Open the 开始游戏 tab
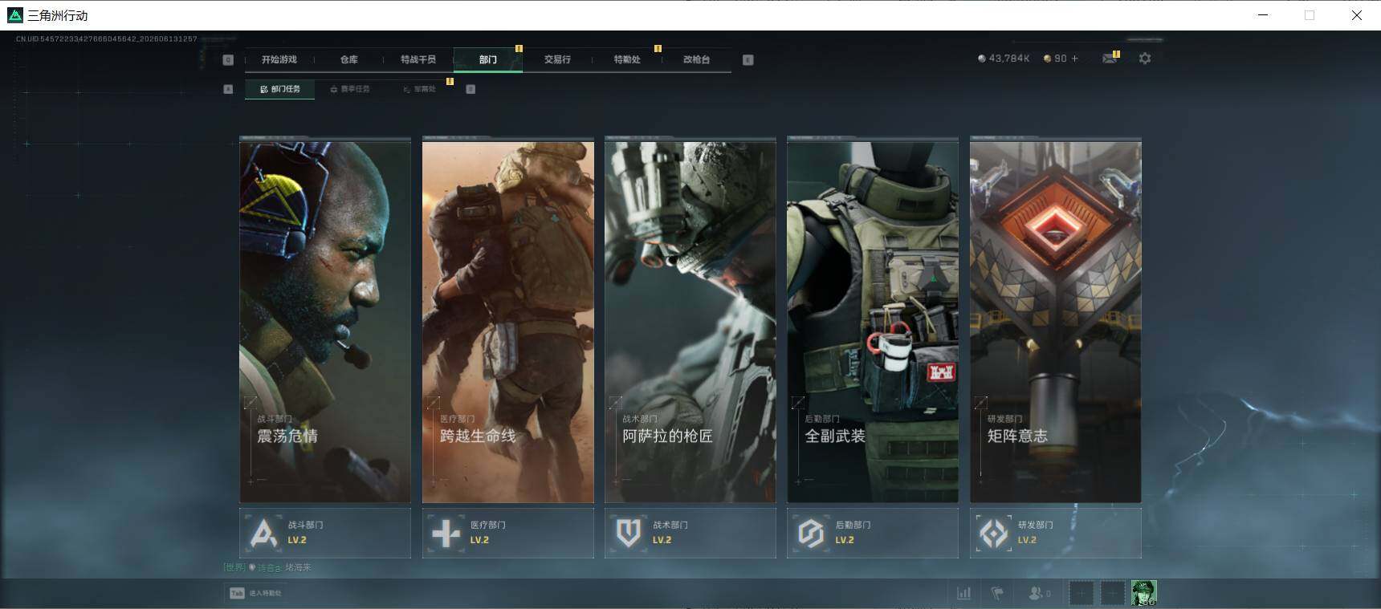Image resolution: width=1381 pixels, height=609 pixels. point(279,59)
